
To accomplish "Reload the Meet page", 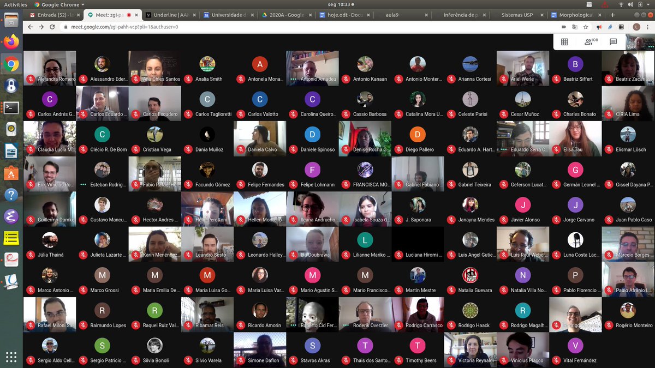I will click(52, 27).
